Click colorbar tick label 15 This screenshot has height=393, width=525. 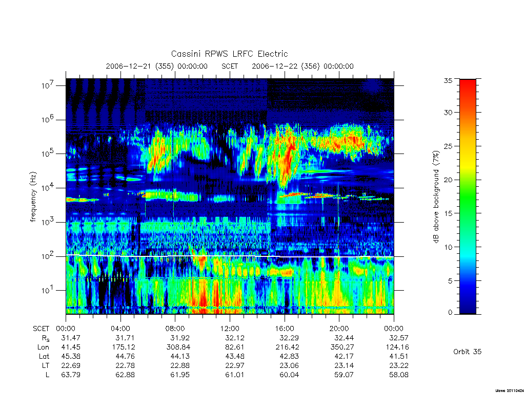(448, 213)
